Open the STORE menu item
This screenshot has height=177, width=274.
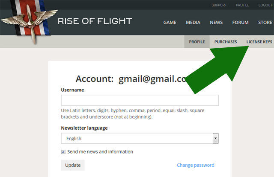click(x=265, y=23)
